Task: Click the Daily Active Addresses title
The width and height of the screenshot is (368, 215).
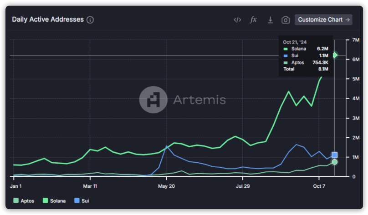Action: pyautogui.click(x=48, y=20)
